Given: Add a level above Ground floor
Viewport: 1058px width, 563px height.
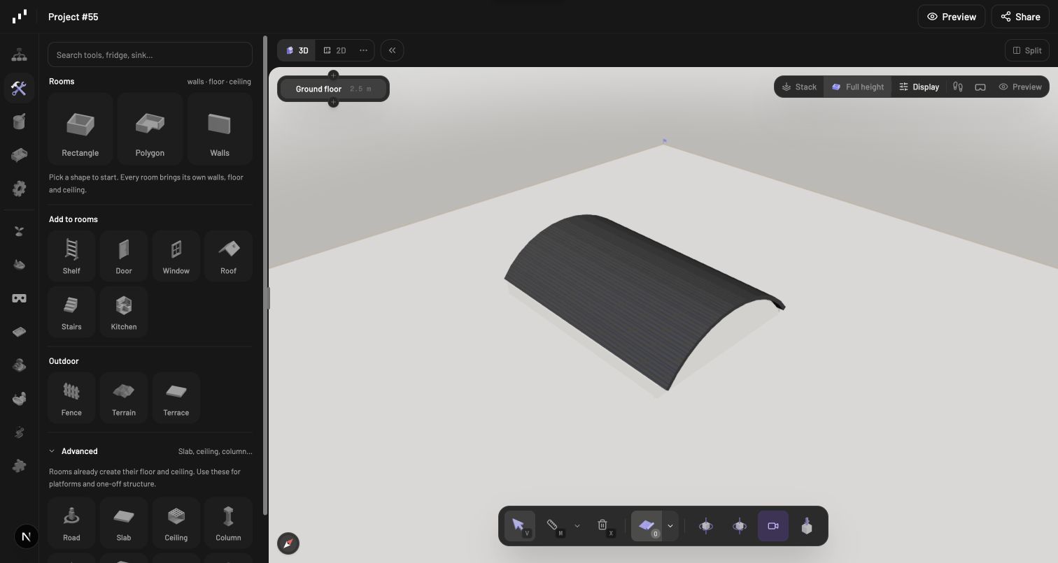Looking at the screenshot, I should pyautogui.click(x=333, y=75).
